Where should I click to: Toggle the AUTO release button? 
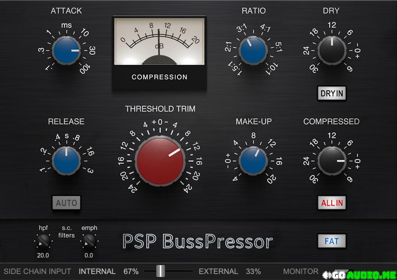[x=66, y=203]
